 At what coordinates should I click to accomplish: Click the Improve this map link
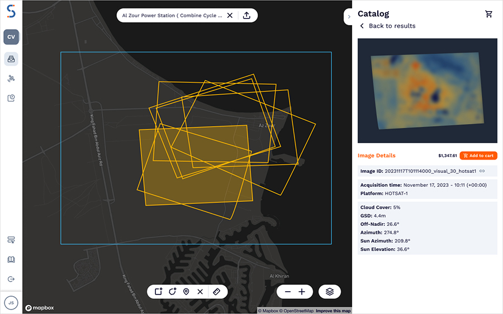click(333, 311)
